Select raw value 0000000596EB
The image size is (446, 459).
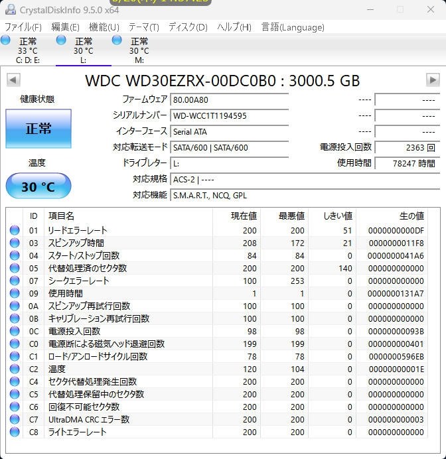point(396,356)
